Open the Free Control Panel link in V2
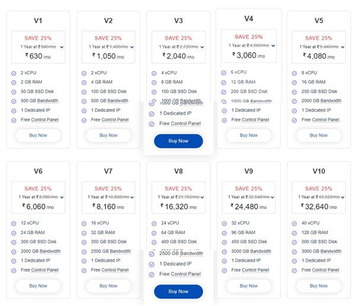The height and width of the screenshot is (306, 359). point(110,120)
